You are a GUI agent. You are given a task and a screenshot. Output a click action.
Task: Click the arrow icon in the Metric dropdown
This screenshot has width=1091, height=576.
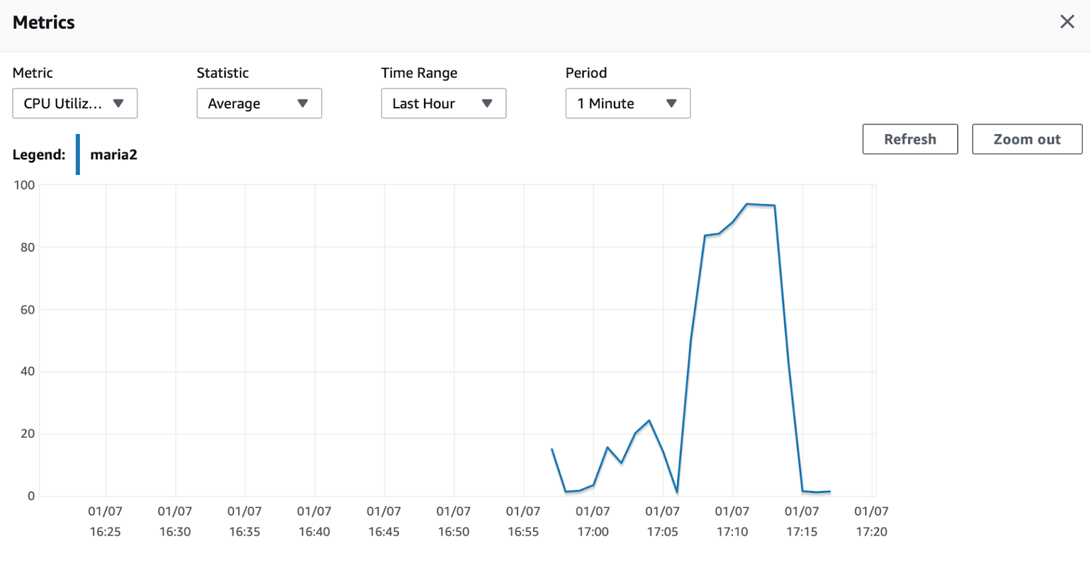pos(119,103)
